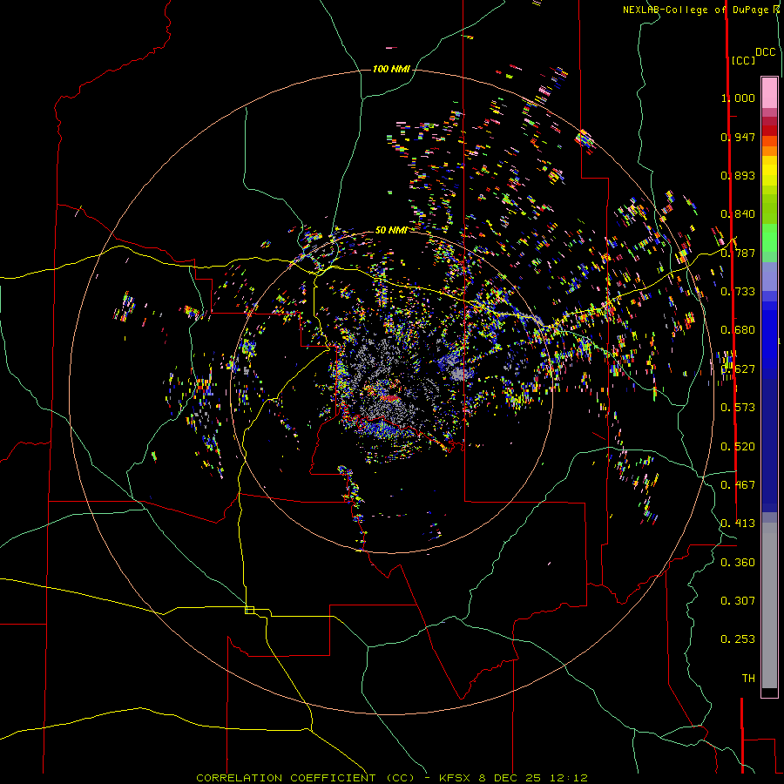Click the 0.627 scale value
Viewport: 784px width, 784px height.
point(738,369)
